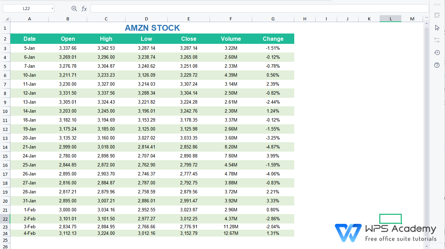
Task: Select row header 10
Action: pos(5,111)
